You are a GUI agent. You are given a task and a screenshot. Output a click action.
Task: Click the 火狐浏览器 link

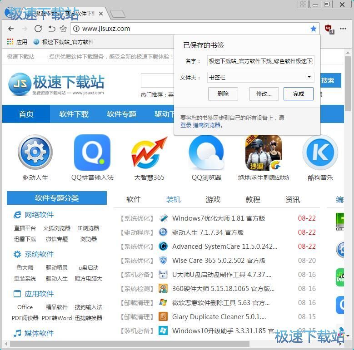point(57,228)
